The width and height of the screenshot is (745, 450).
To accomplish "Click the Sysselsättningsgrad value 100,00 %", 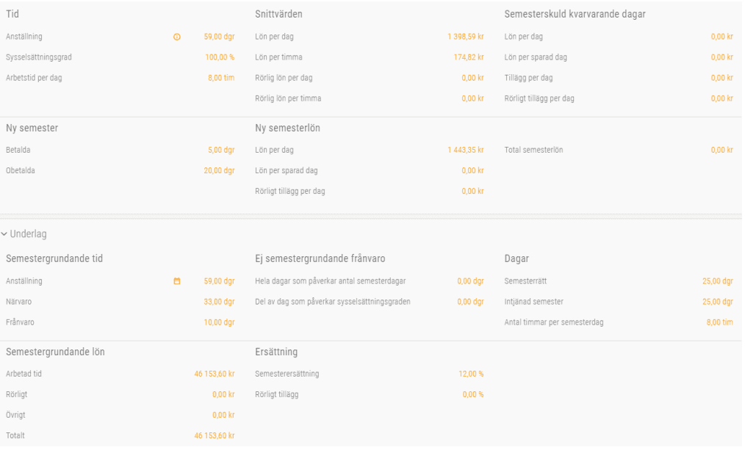I will tap(220, 57).
